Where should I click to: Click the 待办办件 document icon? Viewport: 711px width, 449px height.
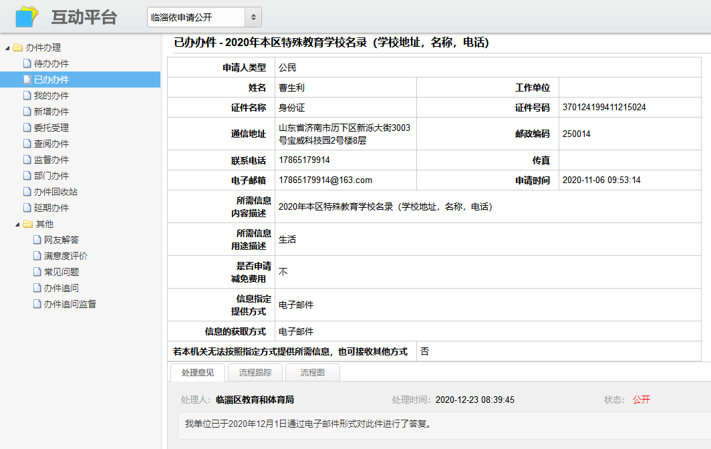(x=27, y=63)
